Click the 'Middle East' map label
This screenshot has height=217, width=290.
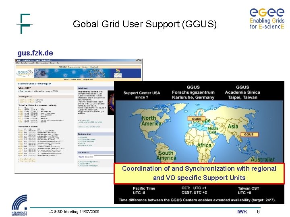213,130
